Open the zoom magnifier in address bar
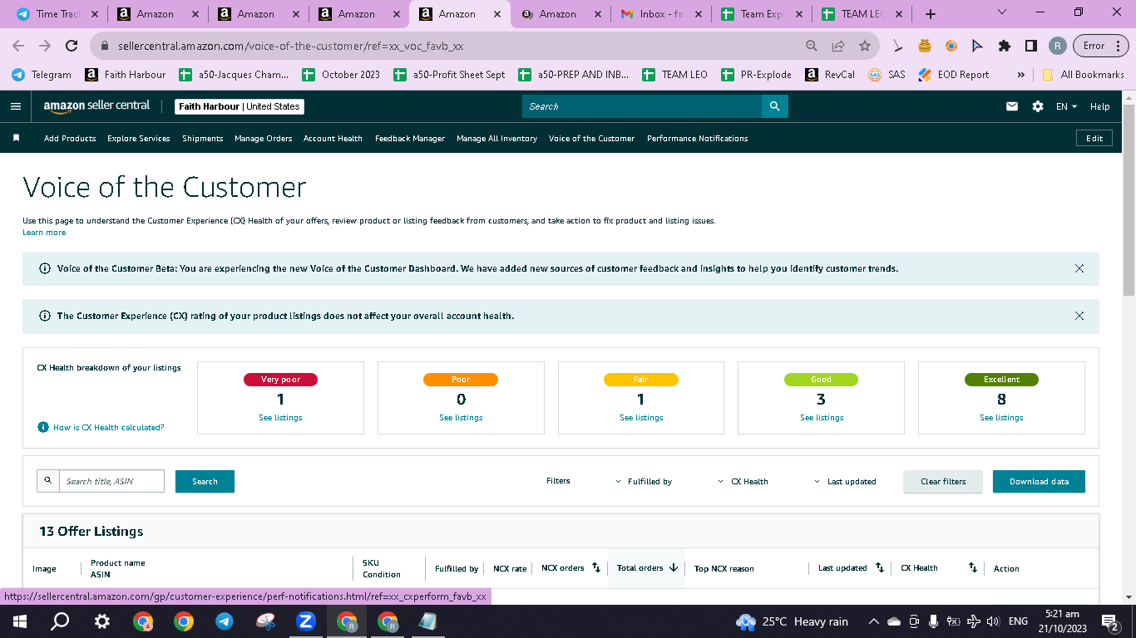Screen dimensions: 1136x638 (x=812, y=46)
